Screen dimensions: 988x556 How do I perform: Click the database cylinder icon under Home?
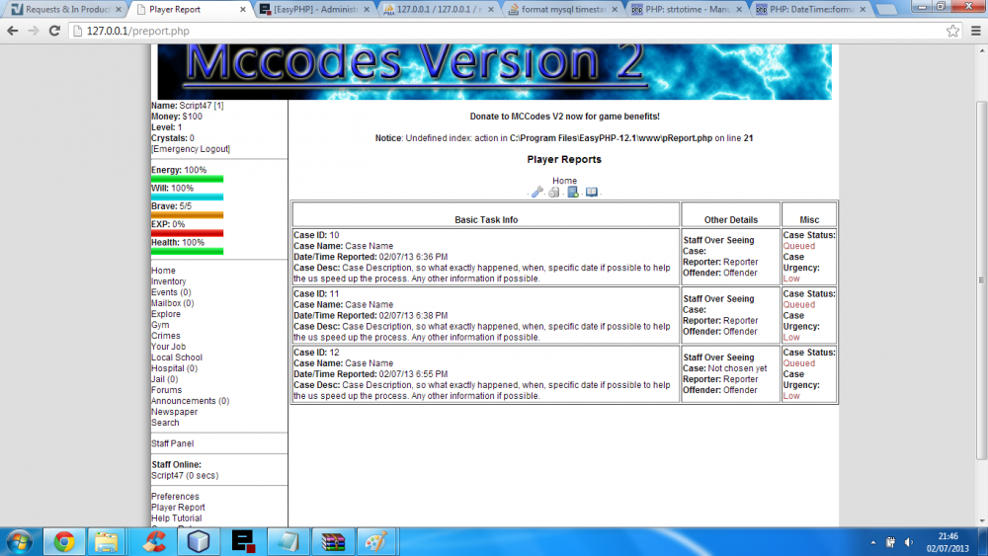point(554,193)
